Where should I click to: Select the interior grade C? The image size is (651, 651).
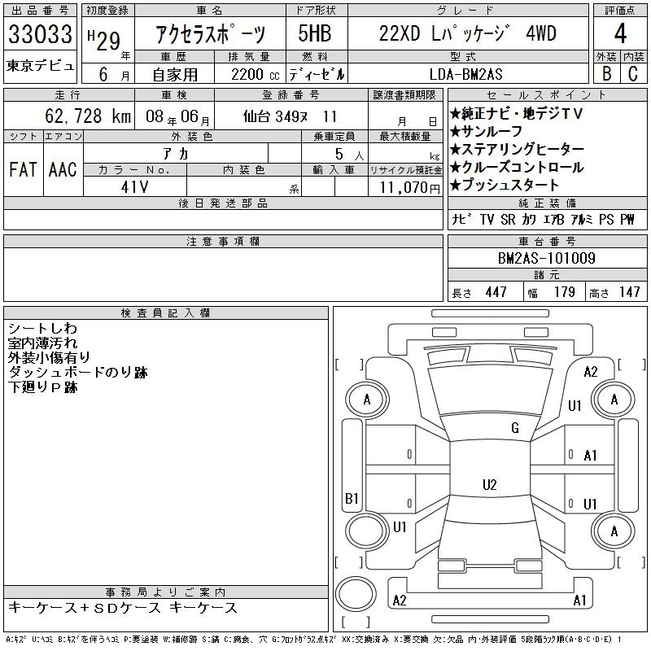[x=633, y=74]
